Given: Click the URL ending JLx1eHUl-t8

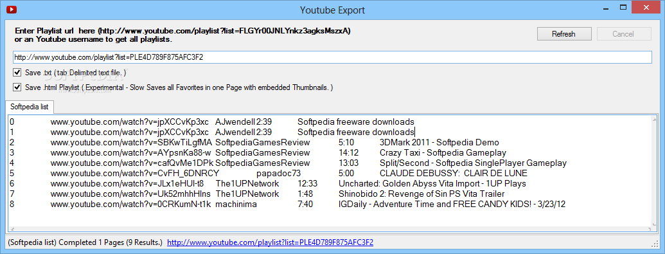Looking at the screenshot, I should click(x=127, y=183).
